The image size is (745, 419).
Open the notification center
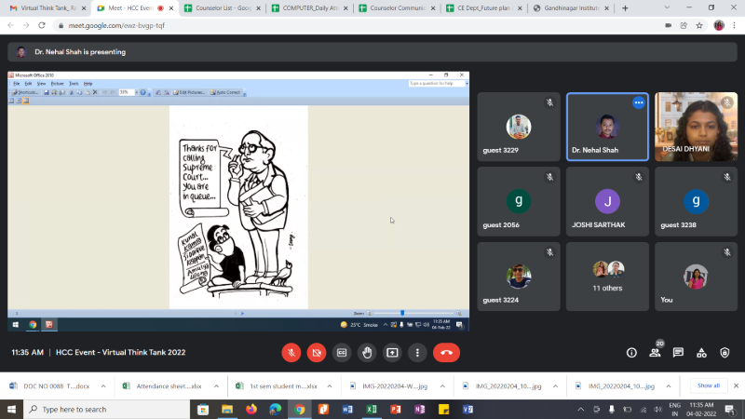pos(730,409)
